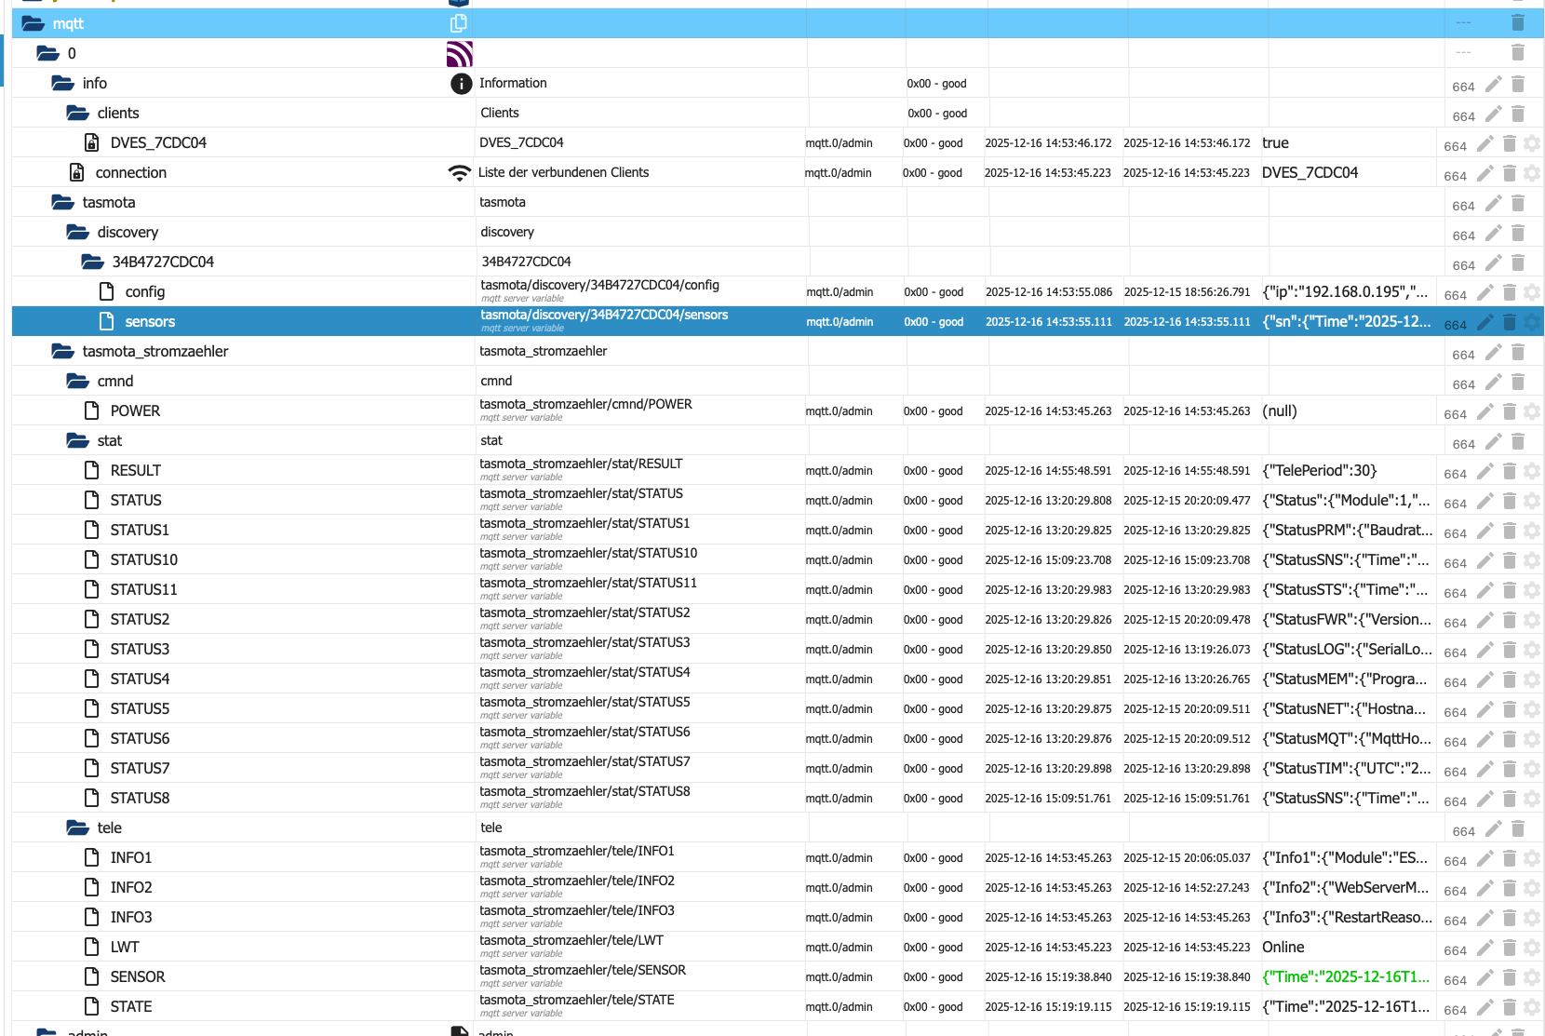Image resolution: width=1545 pixels, height=1036 pixels.
Task: Select the INFO2 state under tele
Action: click(x=130, y=887)
